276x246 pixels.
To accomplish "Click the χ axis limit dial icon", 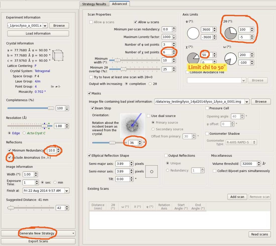I will (193, 59).
